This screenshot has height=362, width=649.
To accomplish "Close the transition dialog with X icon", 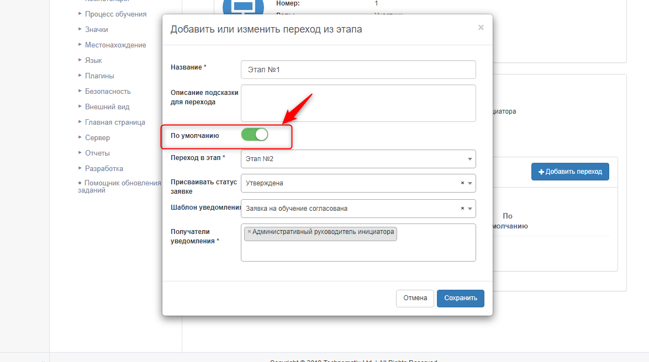I will [x=481, y=28].
